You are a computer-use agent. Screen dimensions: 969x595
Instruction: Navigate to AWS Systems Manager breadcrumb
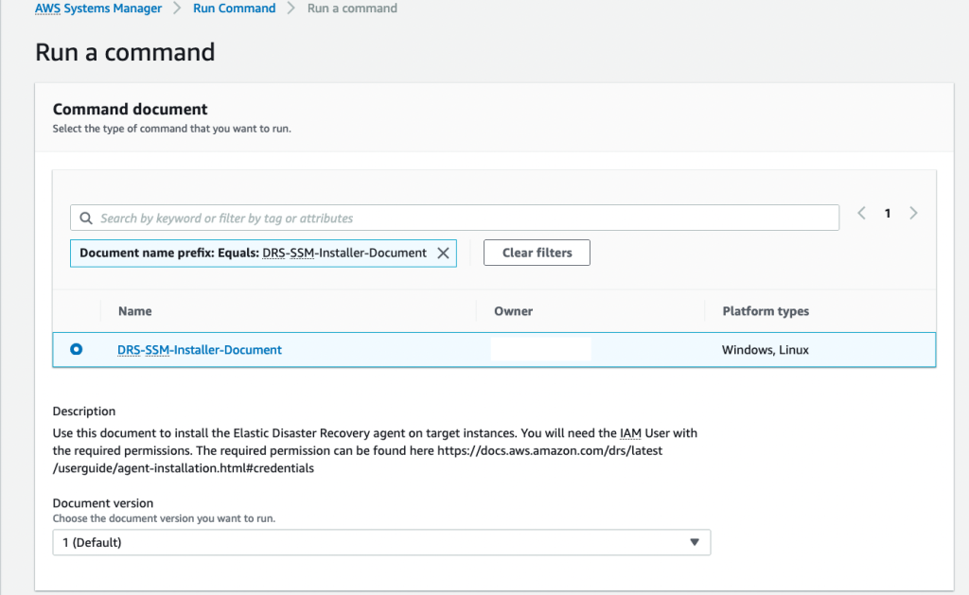click(x=97, y=8)
